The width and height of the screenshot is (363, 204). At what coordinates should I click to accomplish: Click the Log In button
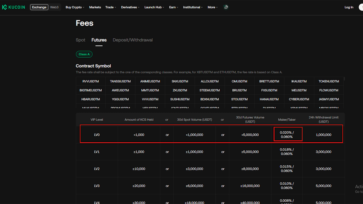point(349,7)
